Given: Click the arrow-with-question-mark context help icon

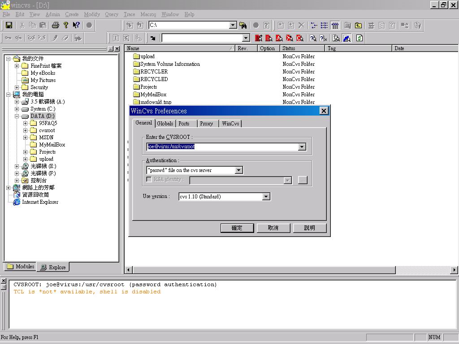Looking at the screenshot, I should tap(76, 26).
